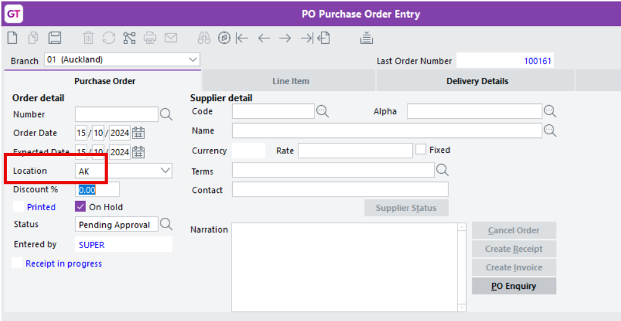Click the Narration scrollbar down arrow
The height and width of the screenshot is (321, 621).
click(x=462, y=307)
